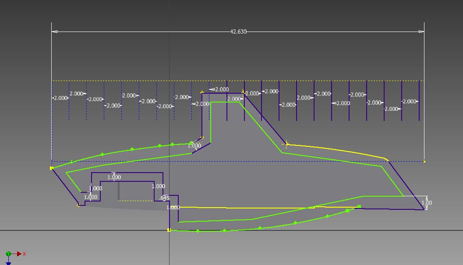
Task: Select the yellow endpoint at left bow tip
Action: coord(51,168)
